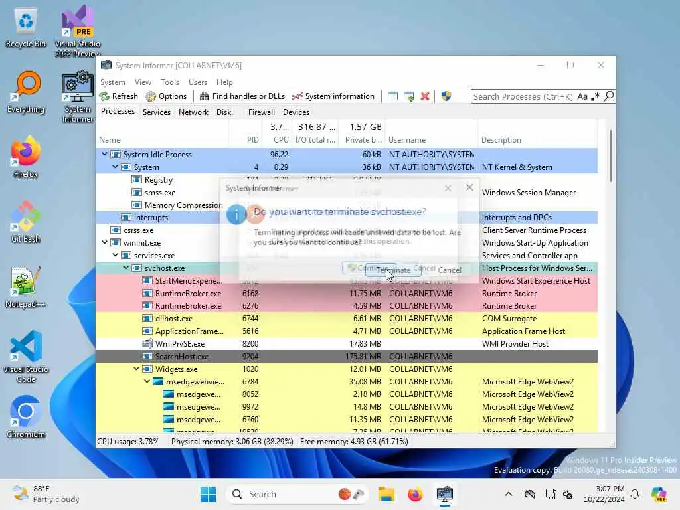Image resolution: width=680 pixels, height=510 pixels.
Task: Select the SearchHost.exe row
Action: pyautogui.click(x=346, y=357)
